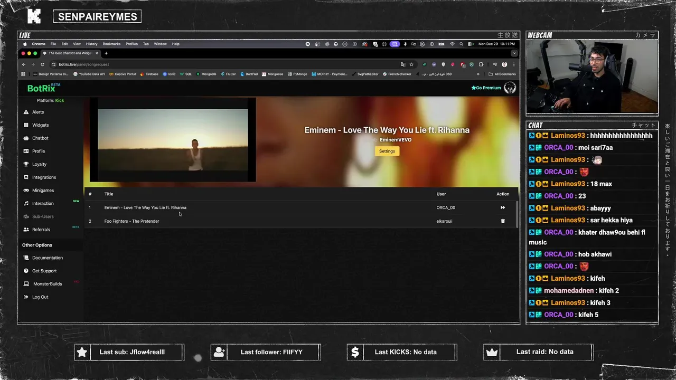
Task: Open the Chrome Edit menu
Action: point(64,44)
